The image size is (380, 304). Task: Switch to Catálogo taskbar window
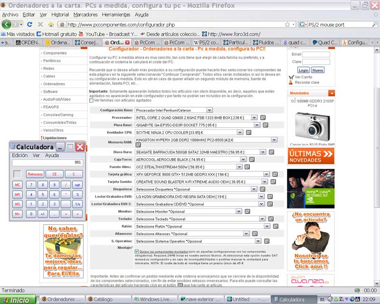[108, 299]
